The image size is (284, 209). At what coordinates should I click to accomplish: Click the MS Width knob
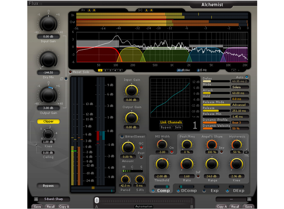click(x=162, y=144)
